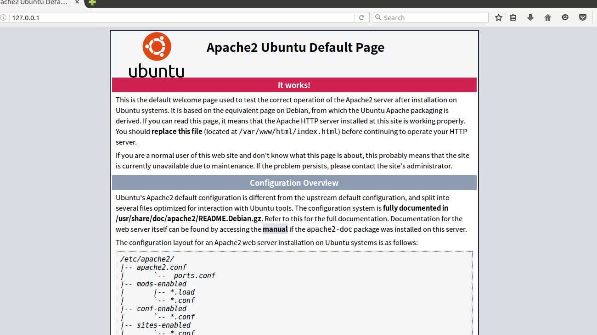The width and height of the screenshot is (597, 335).
Task: Click /usr/share/doc/apache2/README.Debian.gz text
Action: (x=188, y=218)
